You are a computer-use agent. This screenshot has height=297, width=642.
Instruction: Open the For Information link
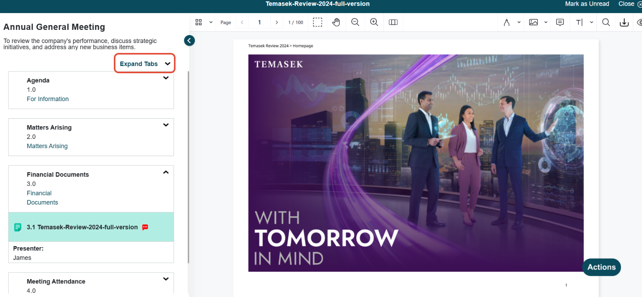point(48,99)
